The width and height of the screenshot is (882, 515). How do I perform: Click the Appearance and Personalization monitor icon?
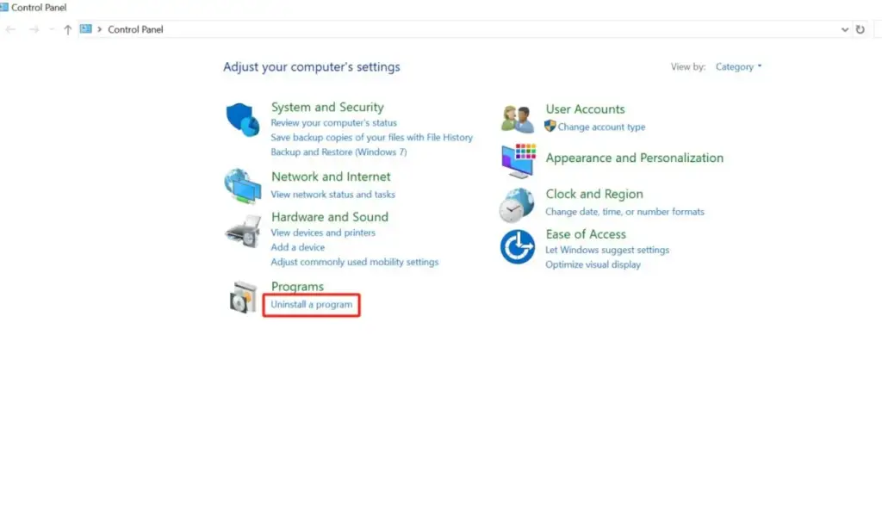pos(519,160)
